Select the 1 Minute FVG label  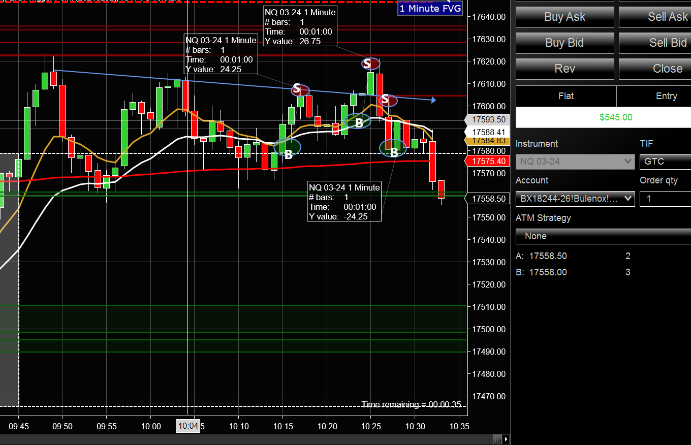[x=430, y=9]
